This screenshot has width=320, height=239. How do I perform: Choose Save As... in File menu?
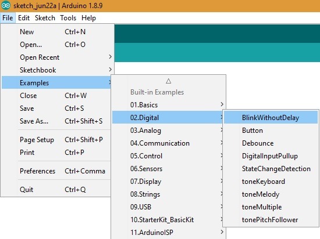(x=57, y=121)
